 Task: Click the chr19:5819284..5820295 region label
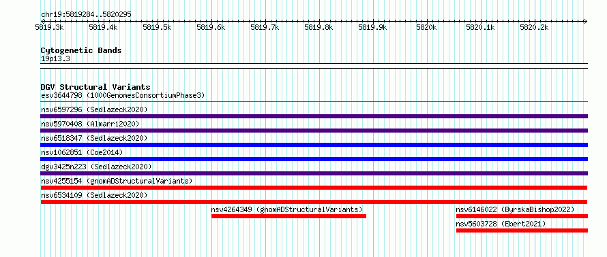(86, 15)
